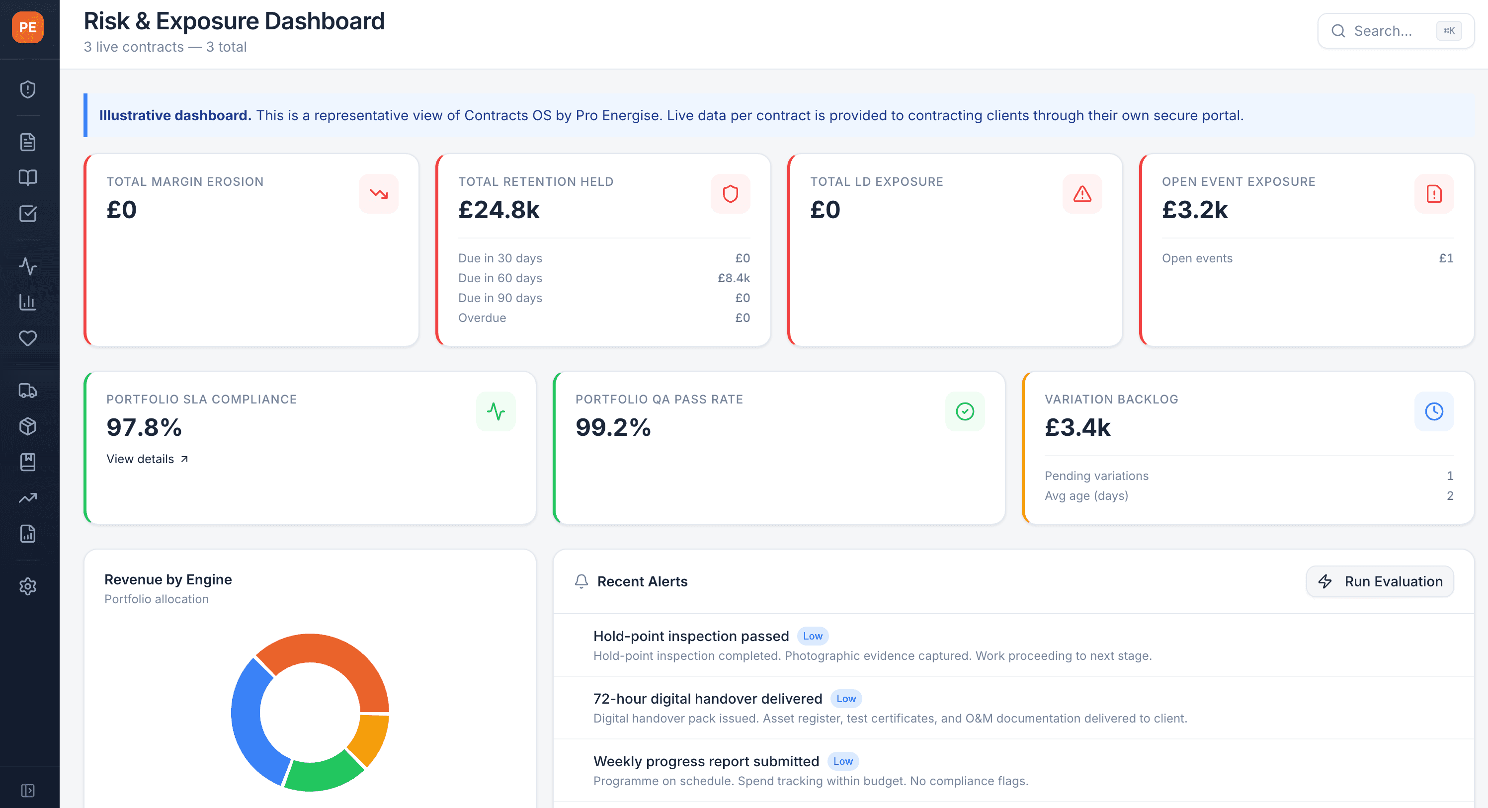Open the package box sidebar icon
Image resolution: width=1488 pixels, height=808 pixels.
point(28,427)
